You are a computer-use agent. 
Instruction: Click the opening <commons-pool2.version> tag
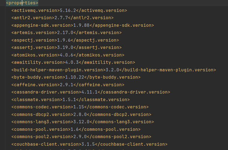pyautogui.click(x=42, y=137)
